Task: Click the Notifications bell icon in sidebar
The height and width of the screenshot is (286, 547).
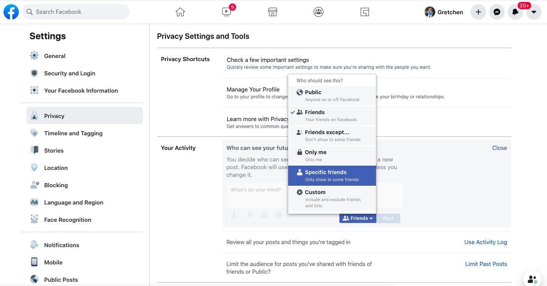Action: (34, 245)
